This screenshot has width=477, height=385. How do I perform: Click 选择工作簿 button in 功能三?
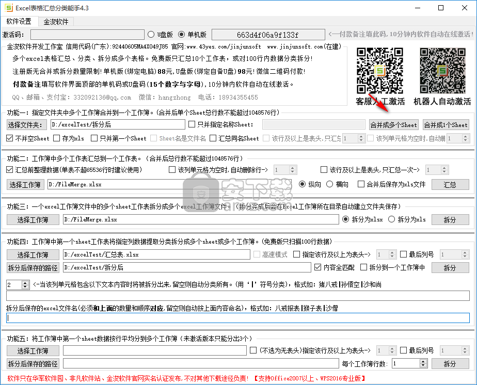[33, 220]
